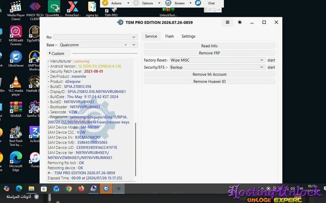Click the TSM PRO taskbar button
Image resolution: width=326 pixels, height=203 pixels.
tap(119, 188)
